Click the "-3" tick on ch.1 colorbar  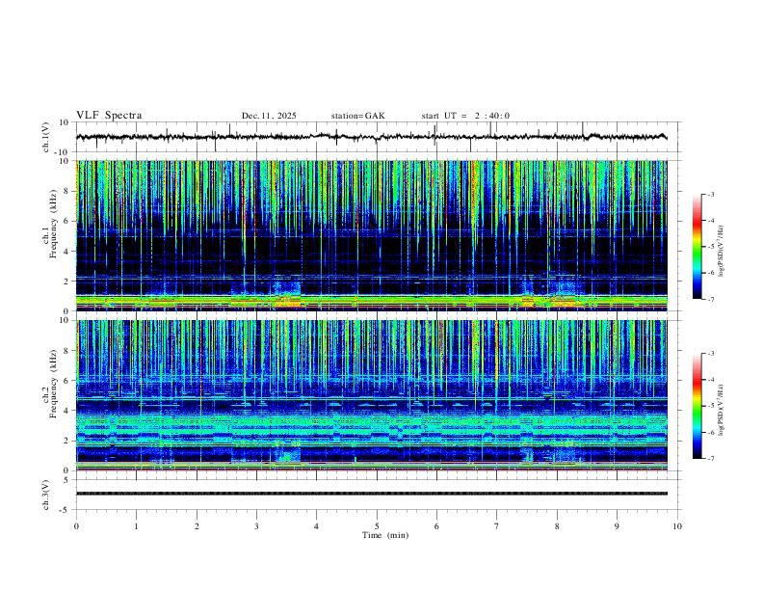710,194
